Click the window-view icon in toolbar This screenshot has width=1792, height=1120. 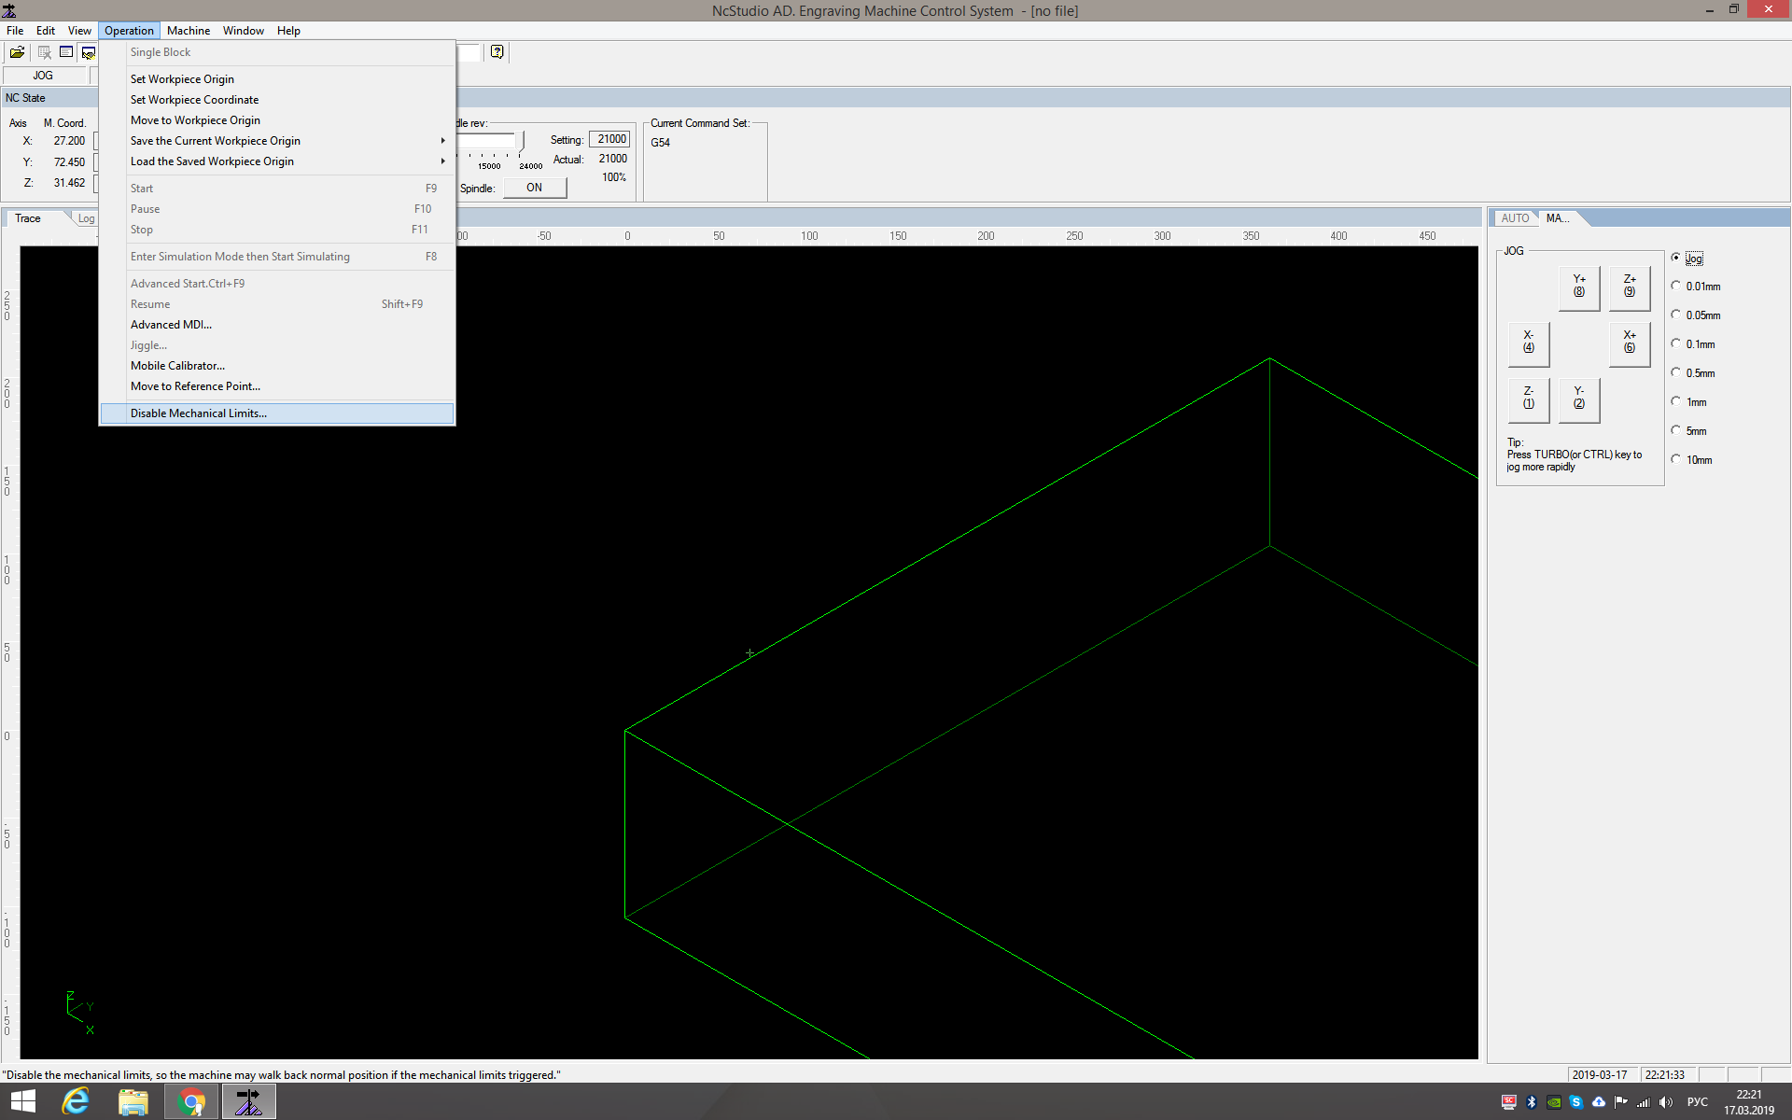pos(66,52)
